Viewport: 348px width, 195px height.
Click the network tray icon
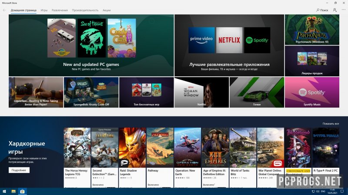313,192
